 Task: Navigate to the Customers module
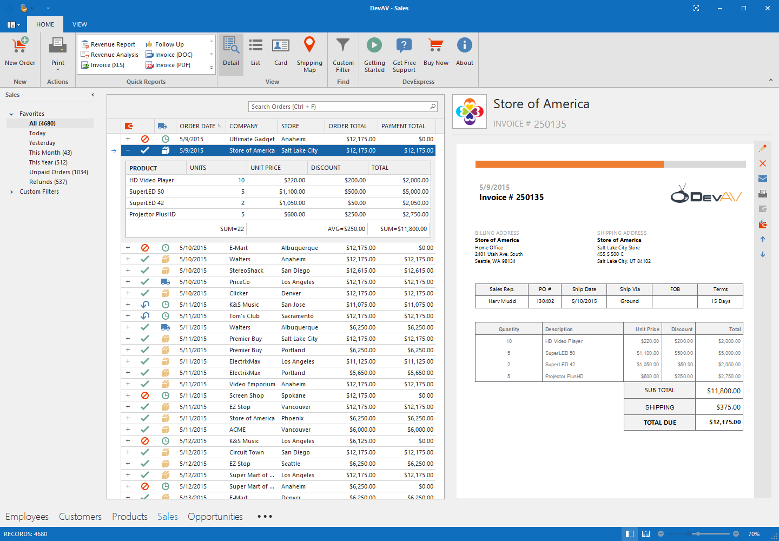pos(80,517)
